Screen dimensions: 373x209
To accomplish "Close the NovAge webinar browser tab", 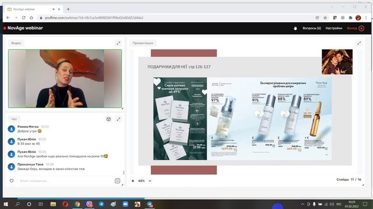I will [59, 9].
